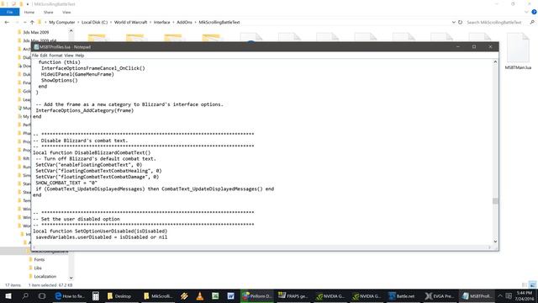The width and height of the screenshot is (538, 303).
Task: Select the MSBTMain.lua file in Explorer
Action: [x=518, y=51]
